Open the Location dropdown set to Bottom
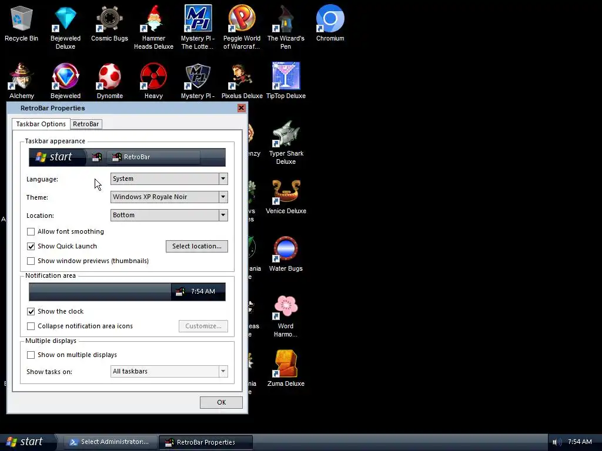This screenshot has height=451, width=602. pos(169,215)
